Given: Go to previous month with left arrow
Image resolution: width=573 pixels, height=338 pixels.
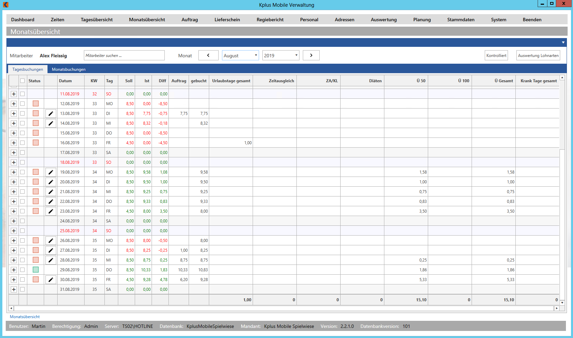Looking at the screenshot, I should click(208, 55).
